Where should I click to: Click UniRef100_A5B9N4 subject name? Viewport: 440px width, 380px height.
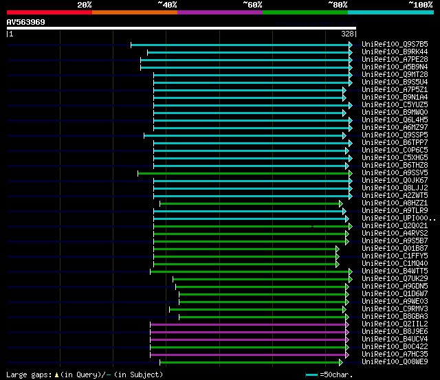point(395,67)
